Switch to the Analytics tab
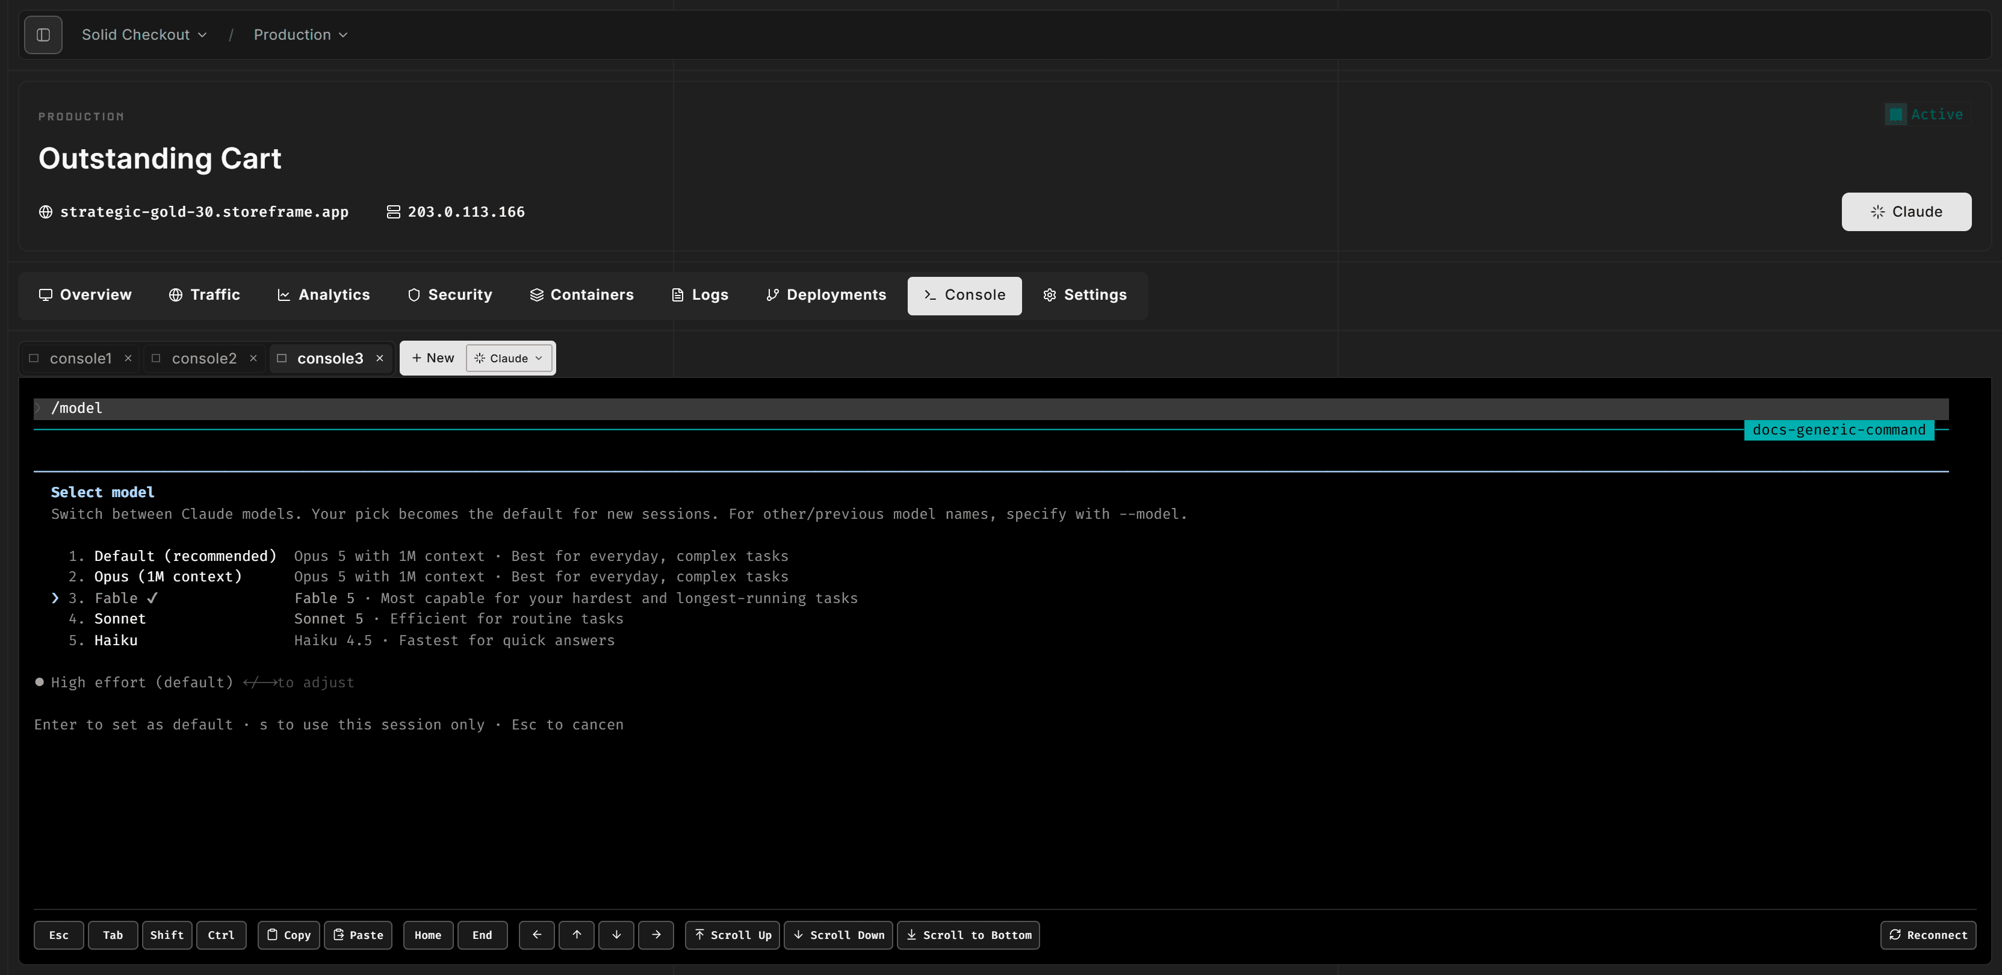 pyautogui.click(x=323, y=296)
